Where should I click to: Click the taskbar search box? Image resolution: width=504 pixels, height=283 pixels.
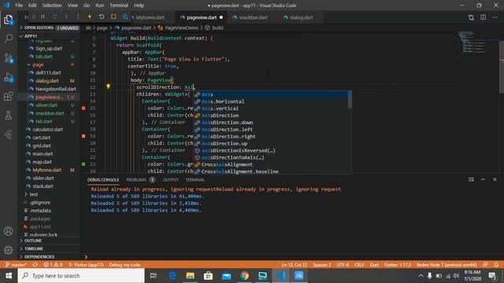pyautogui.click(x=81, y=276)
